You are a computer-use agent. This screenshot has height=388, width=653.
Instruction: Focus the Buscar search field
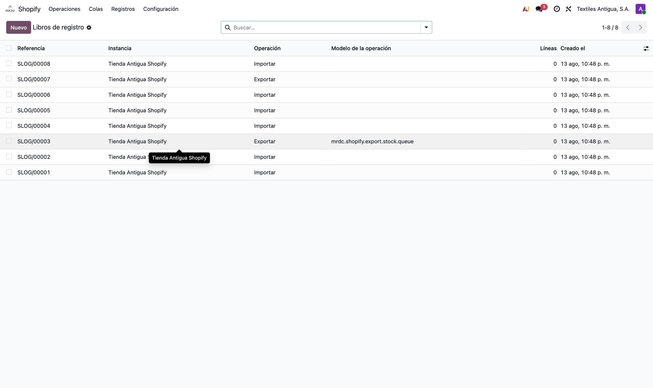(326, 27)
